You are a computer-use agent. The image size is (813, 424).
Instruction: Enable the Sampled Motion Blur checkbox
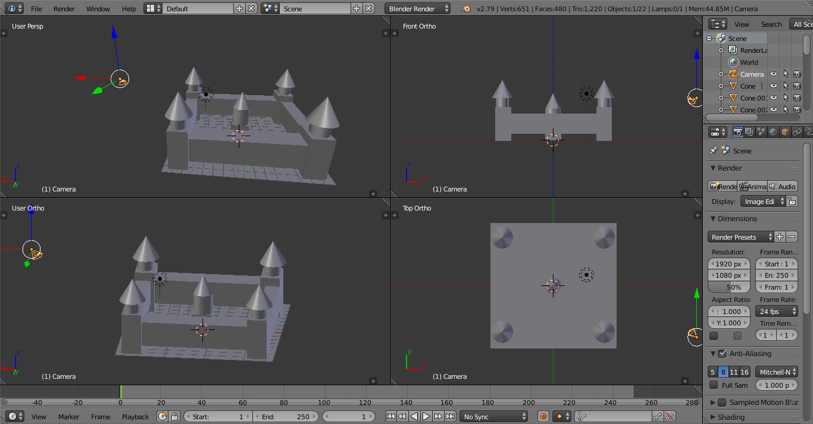(x=722, y=403)
